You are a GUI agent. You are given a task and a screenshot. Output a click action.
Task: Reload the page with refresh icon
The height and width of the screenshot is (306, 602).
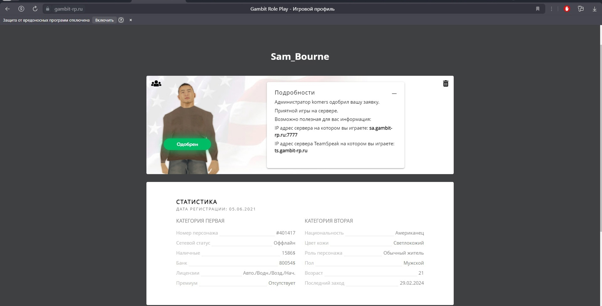pos(35,9)
